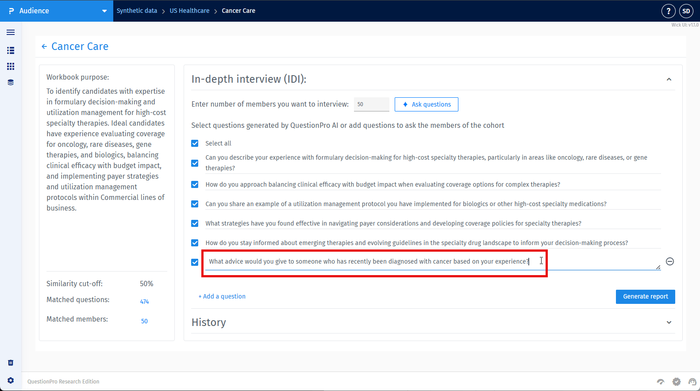Click the Add a question link
The image size is (700, 391).
(x=222, y=296)
